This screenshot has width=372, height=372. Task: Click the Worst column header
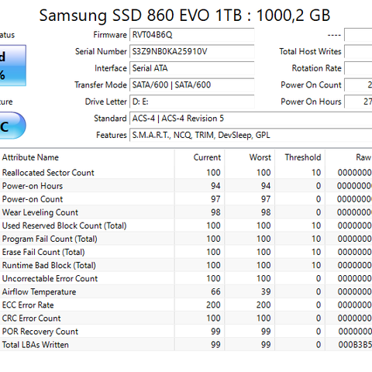coord(250,157)
